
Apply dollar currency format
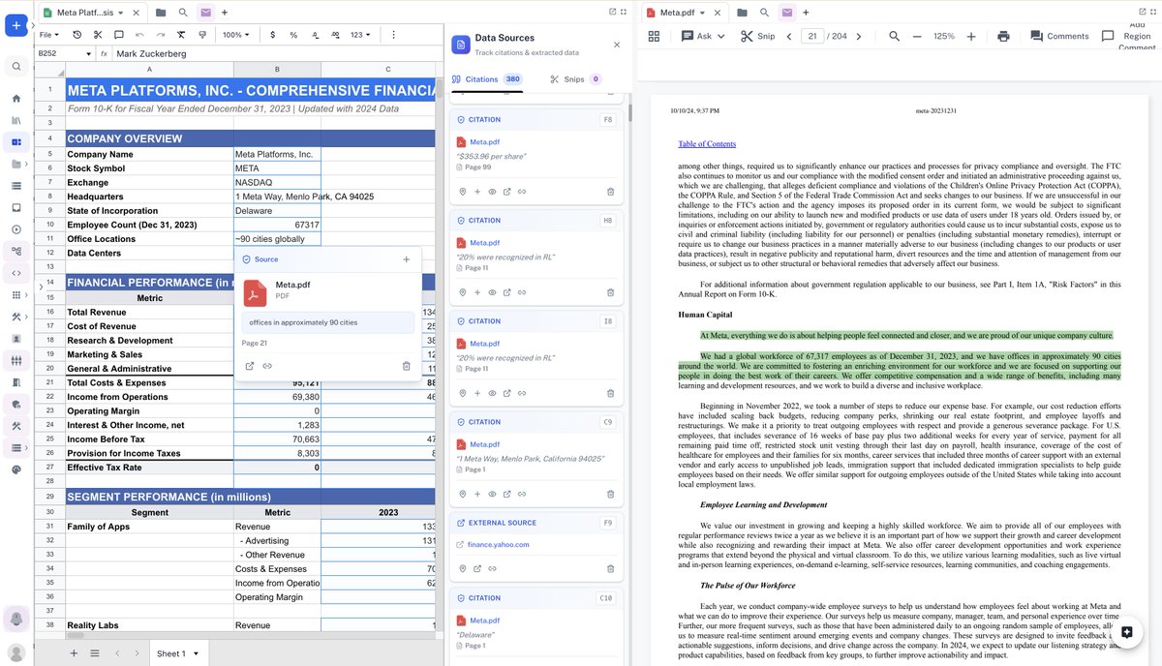[272, 35]
